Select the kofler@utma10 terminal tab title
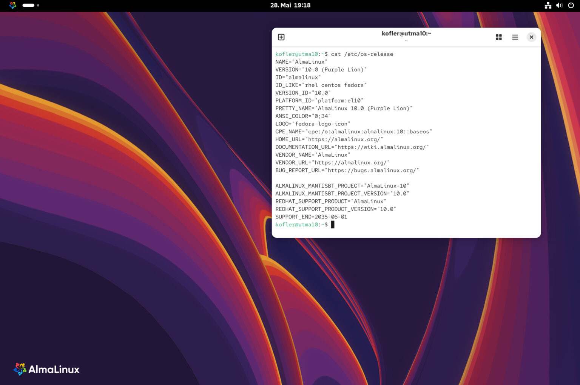 point(406,33)
